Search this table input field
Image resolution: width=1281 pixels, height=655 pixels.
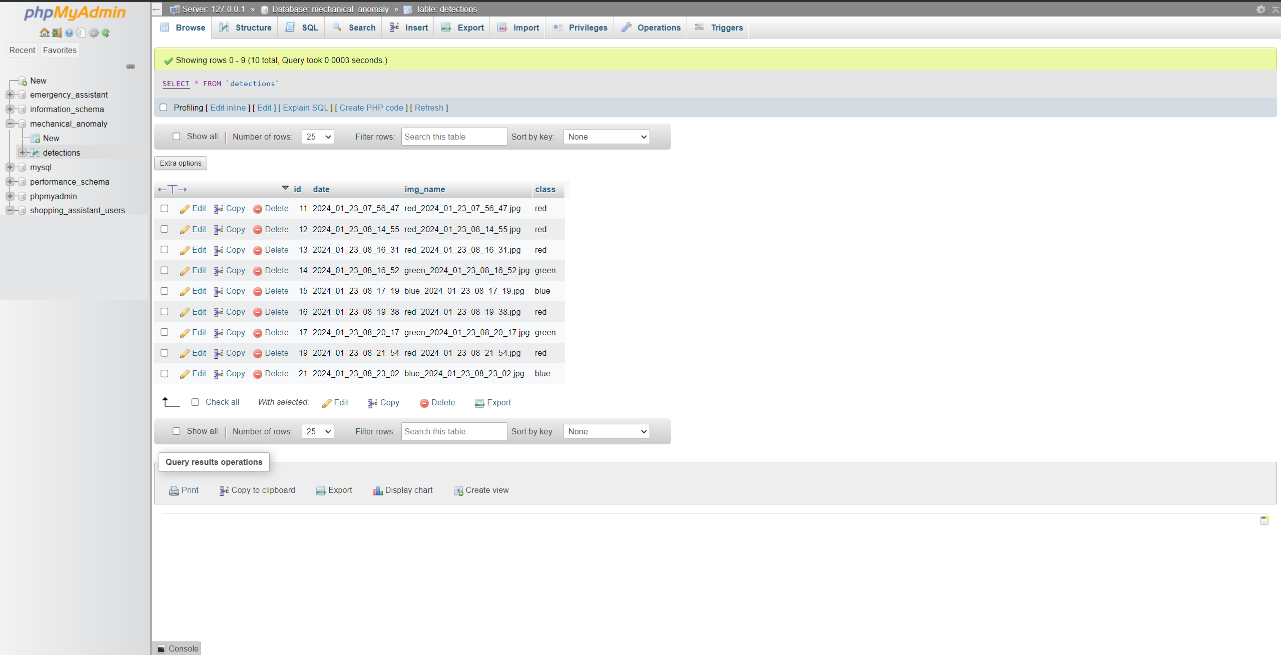(452, 137)
